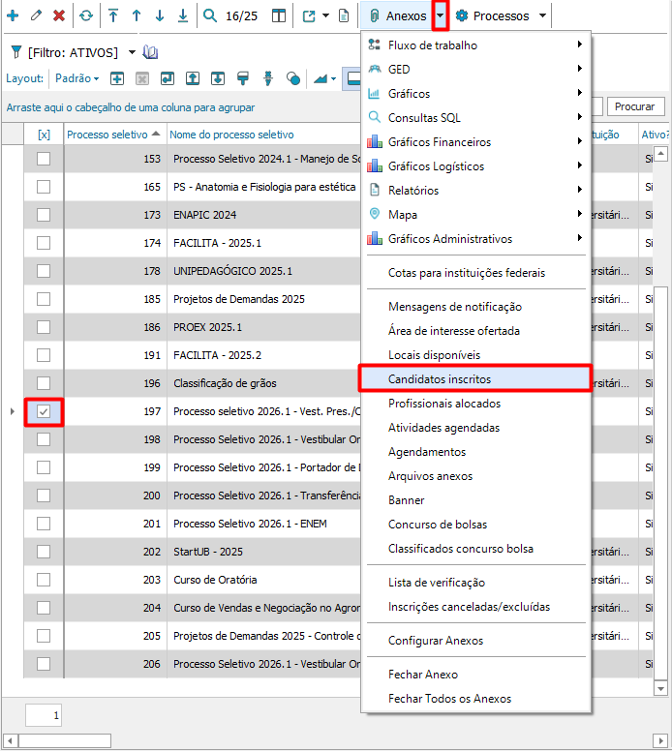Image resolution: width=672 pixels, height=751 pixels.
Task: Click the magnifier search icon
Action: [x=211, y=16]
